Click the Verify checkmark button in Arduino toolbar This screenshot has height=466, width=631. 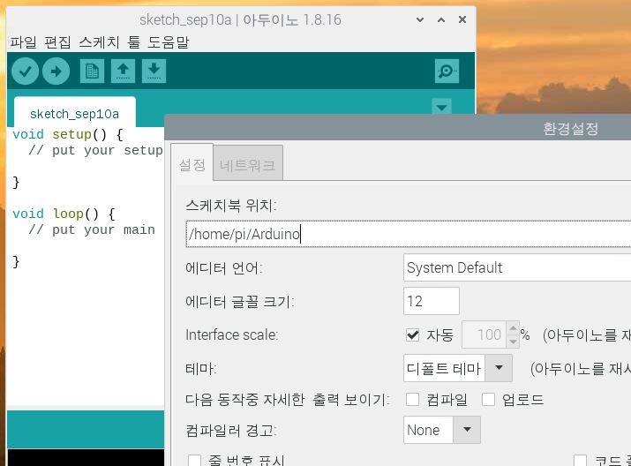pyautogui.click(x=25, y=71)
